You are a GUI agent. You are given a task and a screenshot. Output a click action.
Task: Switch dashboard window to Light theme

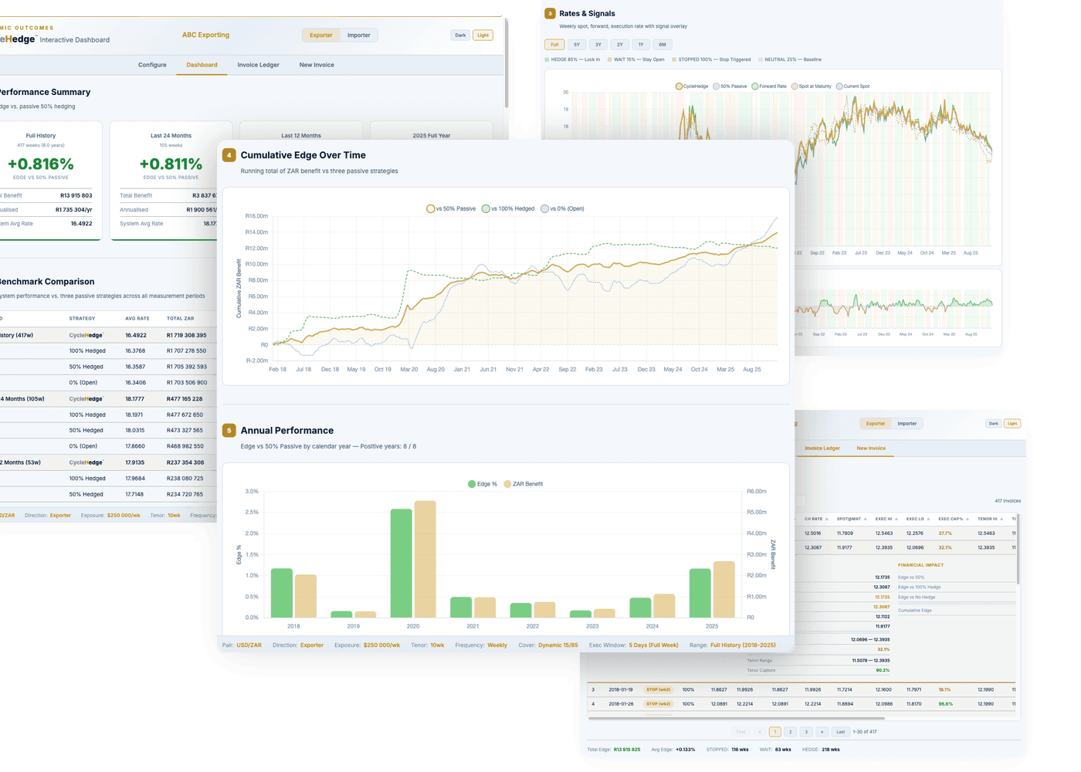pyautogui.click(x=483, y=36)
